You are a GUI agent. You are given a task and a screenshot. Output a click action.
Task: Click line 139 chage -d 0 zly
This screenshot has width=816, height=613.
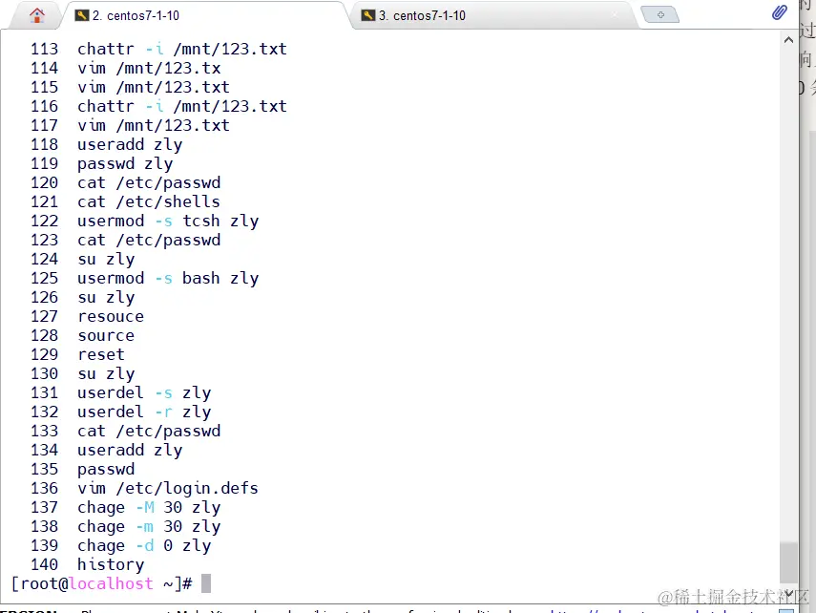coord(121,545)
